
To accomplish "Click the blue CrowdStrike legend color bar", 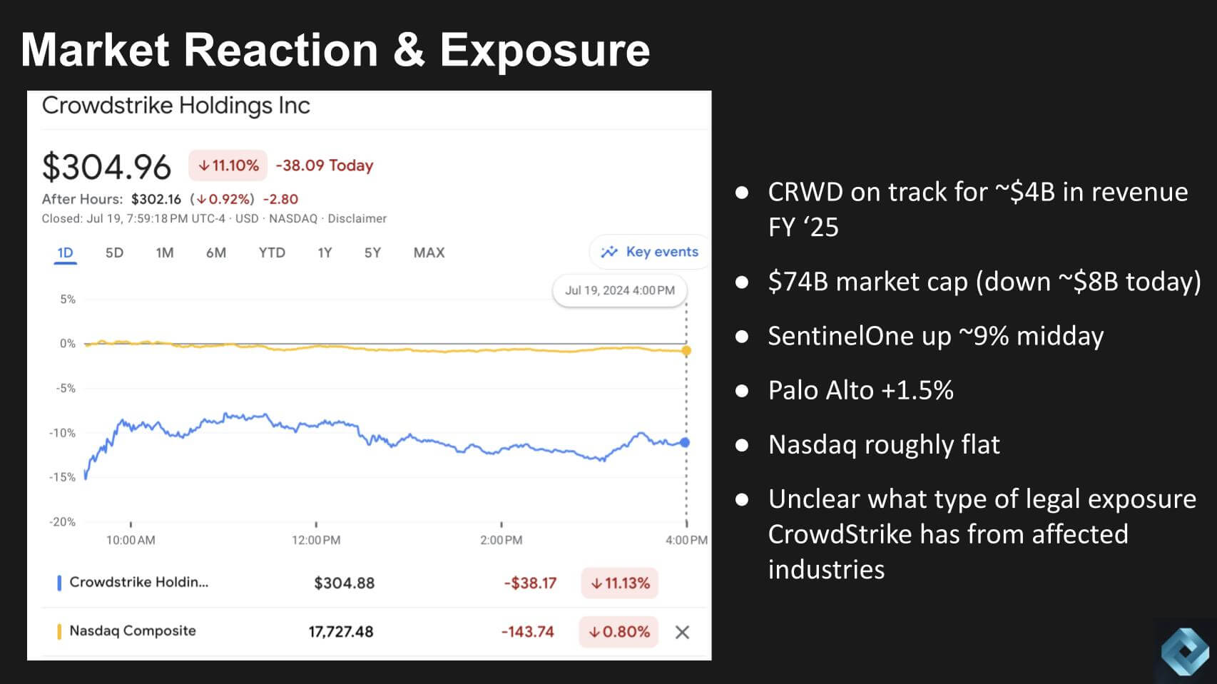I will [59, 582].
